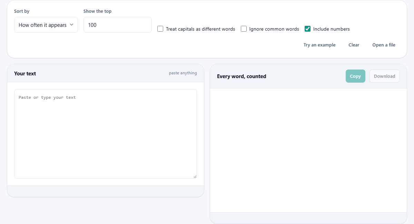Click Open a file
Viewport: 414px width, 224px height.
coord(384,45)
